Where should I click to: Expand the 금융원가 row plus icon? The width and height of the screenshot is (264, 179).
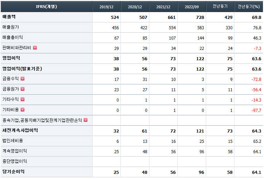[x=23, y=89]
